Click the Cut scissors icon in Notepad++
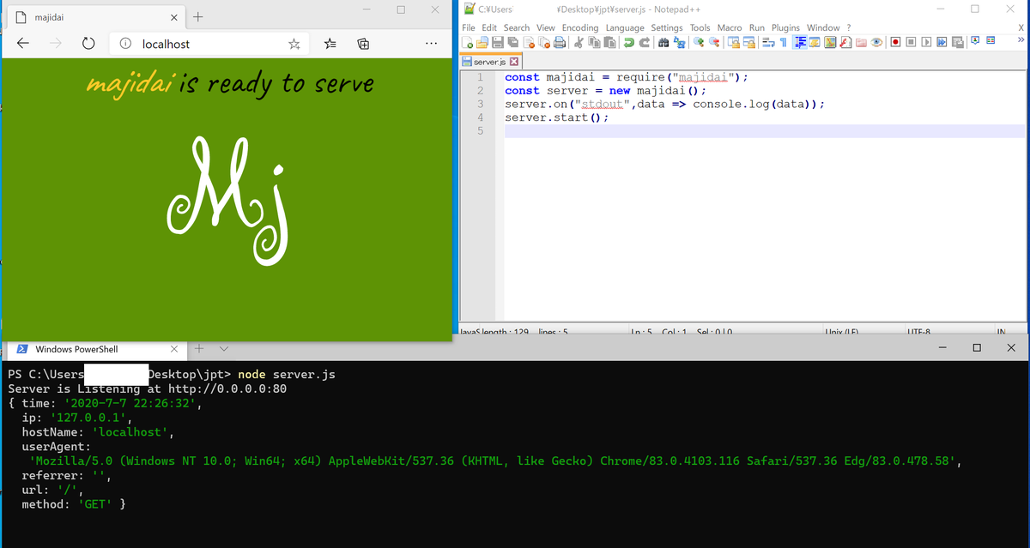Image resolution: width=1030 pixels, height=548 pixels. (x=579, y=41)
